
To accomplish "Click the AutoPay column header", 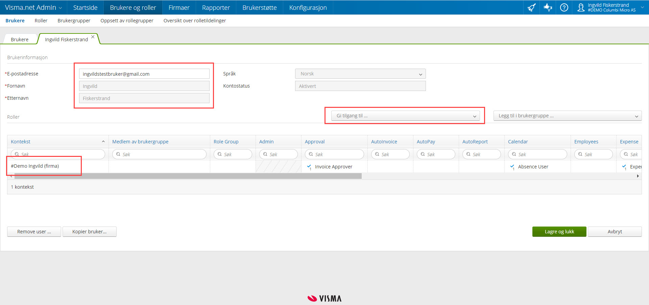I will click(x=426, y=142).
